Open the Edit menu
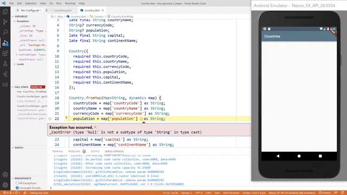The height and width of the screenshot is (195, 347). 20,3
